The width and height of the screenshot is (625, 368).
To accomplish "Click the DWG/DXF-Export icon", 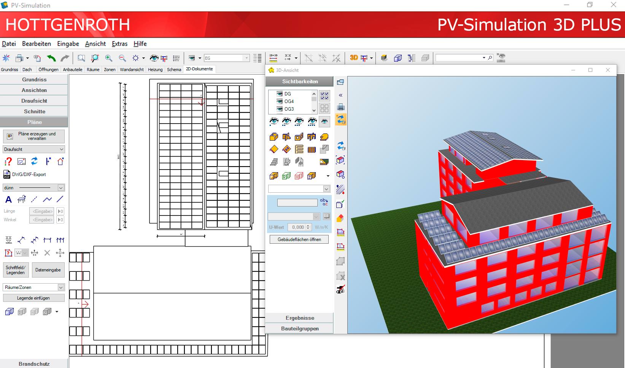I will 7,174.
